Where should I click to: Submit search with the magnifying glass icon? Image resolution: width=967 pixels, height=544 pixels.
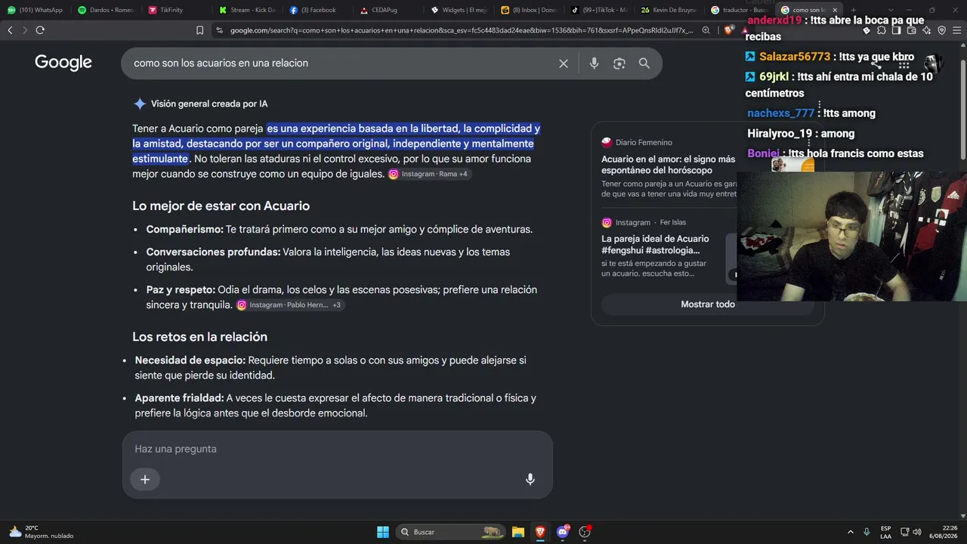point(644,63)
